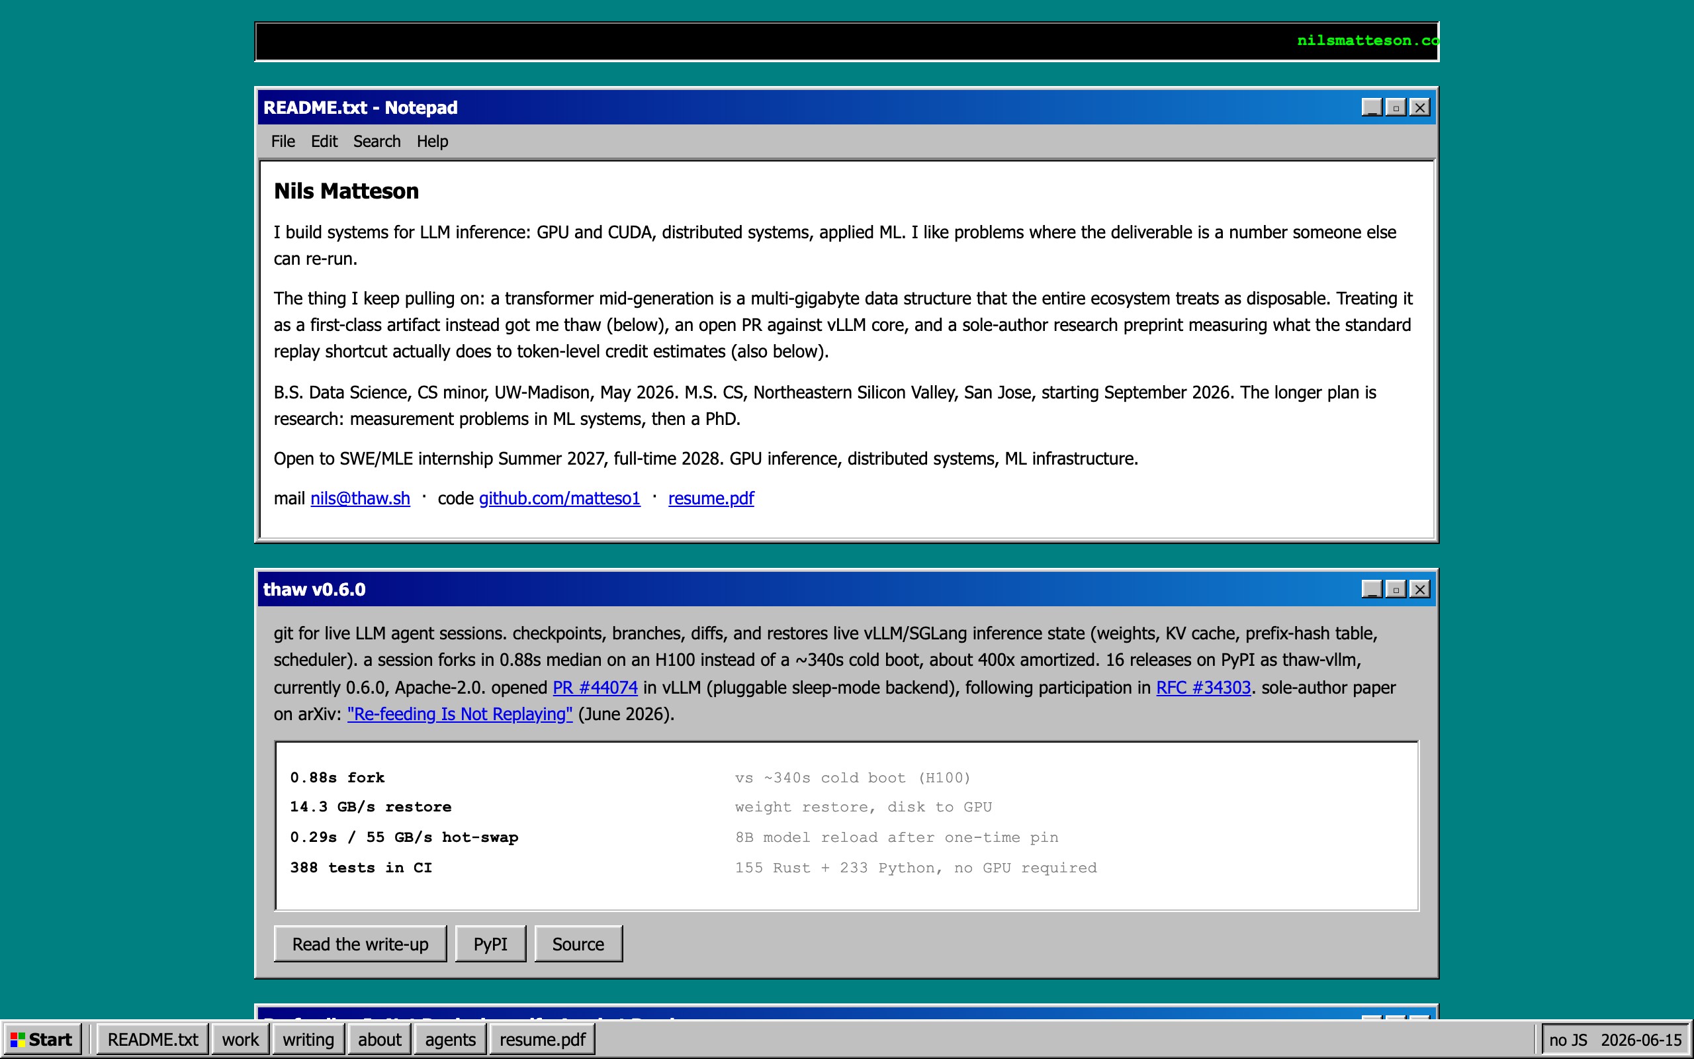This screenshot has width=1694, height=1059.
Task: Maximize the README.txt Notepad window
Action: tap(1395, 107)
